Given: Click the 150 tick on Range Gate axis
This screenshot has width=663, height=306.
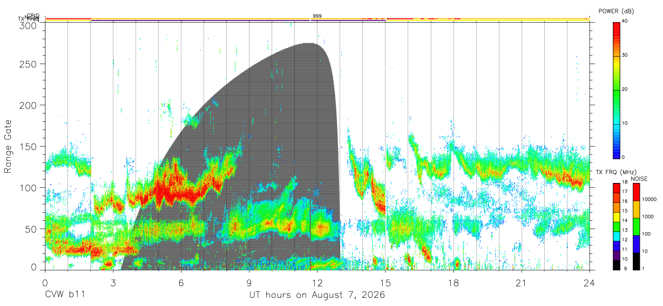Looking at the screenshot, I should click(28, 146).
